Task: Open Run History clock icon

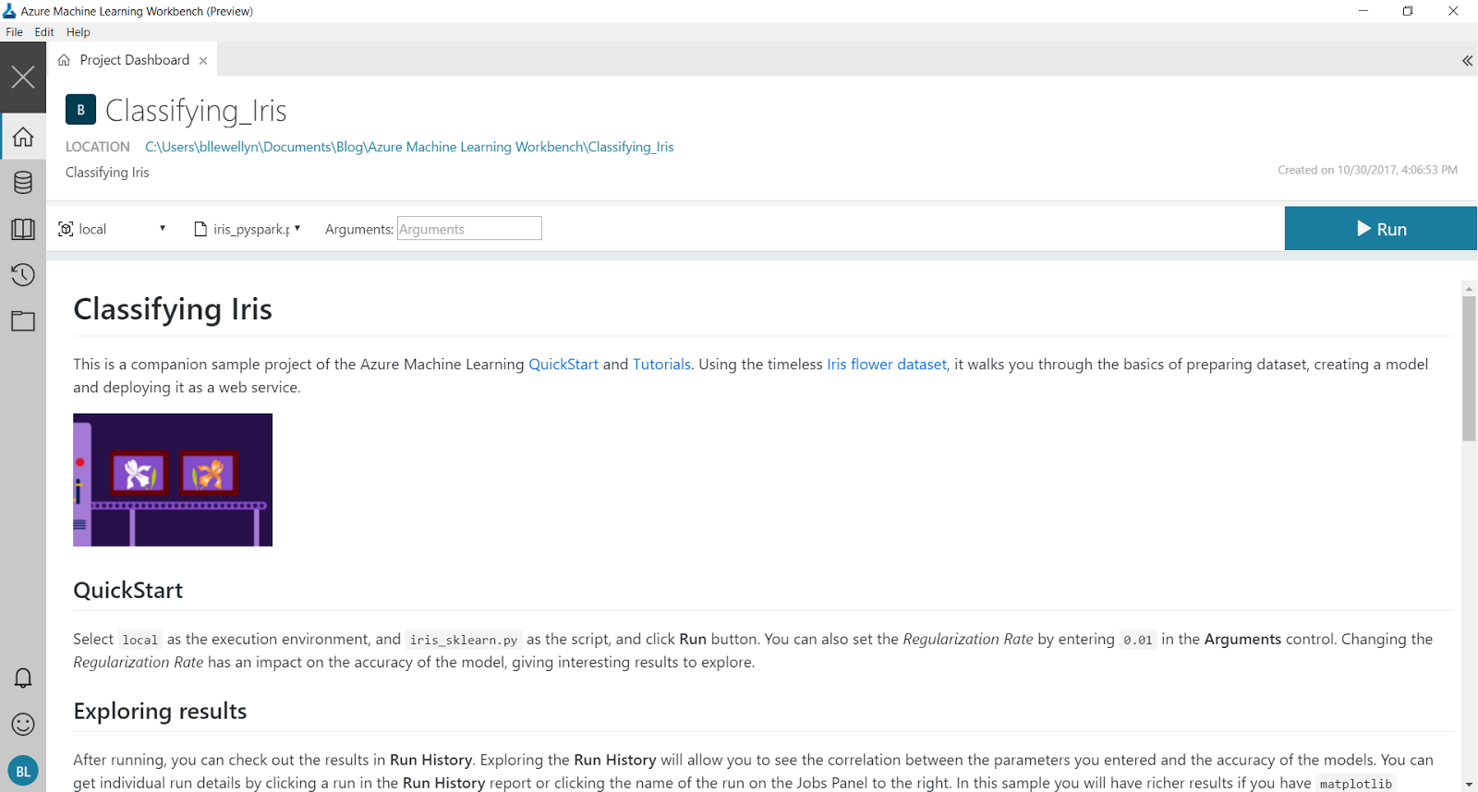Action: (23, 275)
